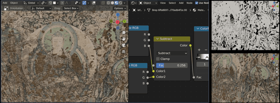Viewport: 280px width, 103px height.
Task: Switch to rendered viewport shading
Action: tap(120, 3)
